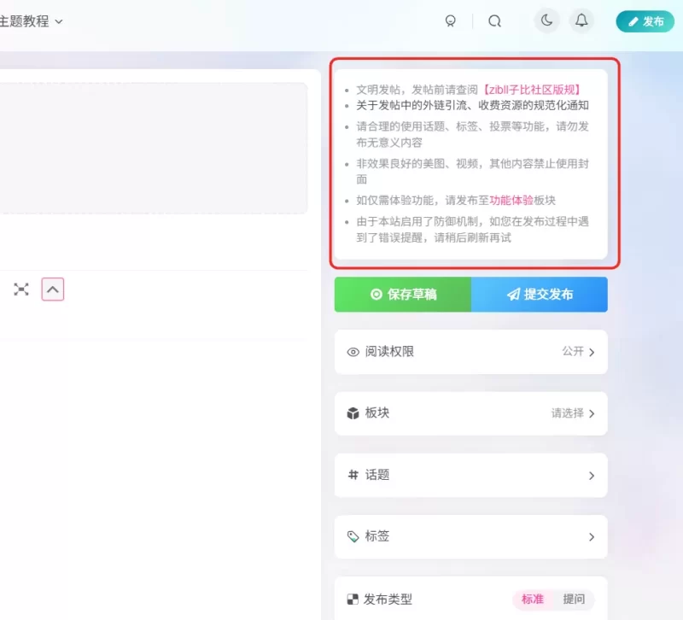683x620 pixels.
Task: Click the eye icon beside 阅读权限
Action: pos(353,352)
